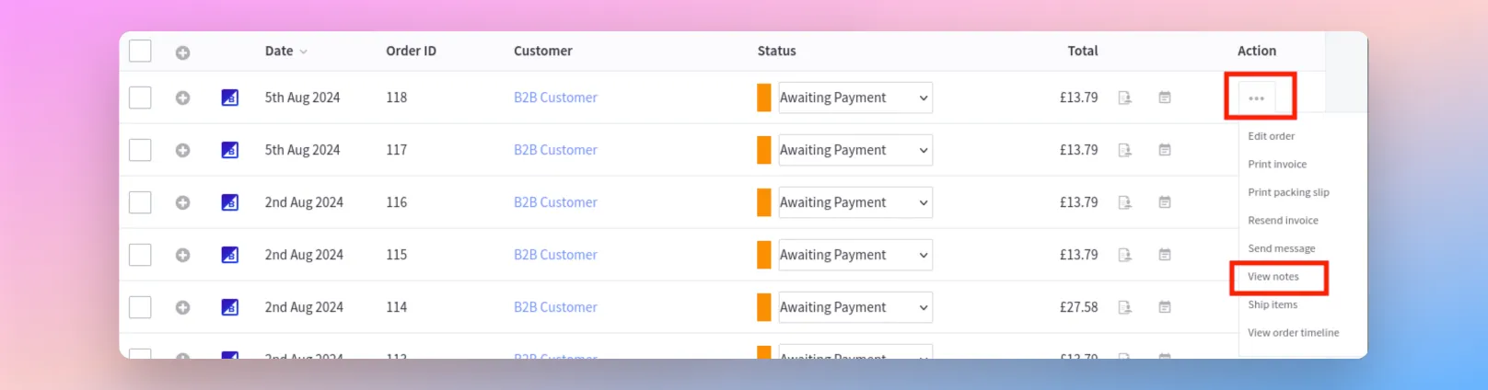Image resolution: width=1488 pixels, height=390 pixels.
Task: Open status dropdown for order 115
Action: [x=855, y=255]
